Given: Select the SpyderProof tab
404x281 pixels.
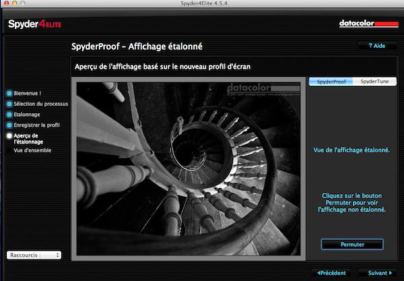Looking at the screenshot, I should [x=331, y=82].
